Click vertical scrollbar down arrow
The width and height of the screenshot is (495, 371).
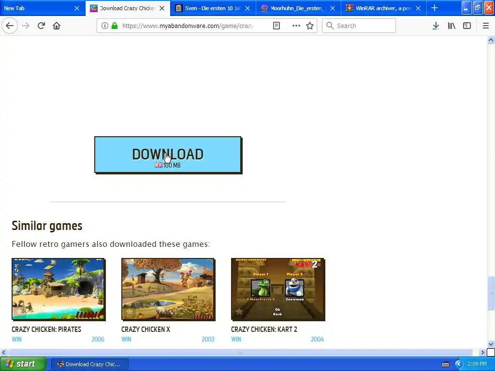click(491, 344)
